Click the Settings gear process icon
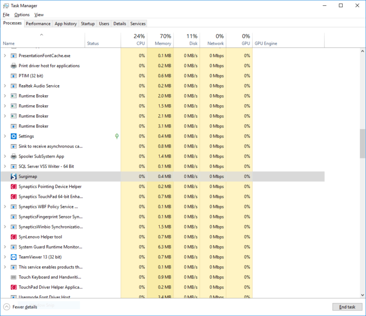 [x=14, y=136]
